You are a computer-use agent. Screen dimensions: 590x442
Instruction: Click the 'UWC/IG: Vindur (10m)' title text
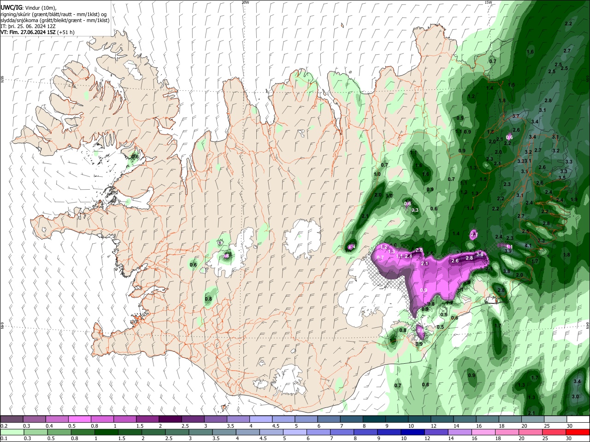coord(29,8)
